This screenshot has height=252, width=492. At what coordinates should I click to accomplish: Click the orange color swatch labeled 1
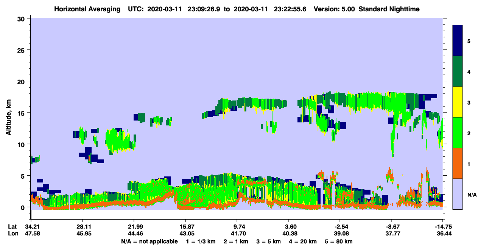458,163
